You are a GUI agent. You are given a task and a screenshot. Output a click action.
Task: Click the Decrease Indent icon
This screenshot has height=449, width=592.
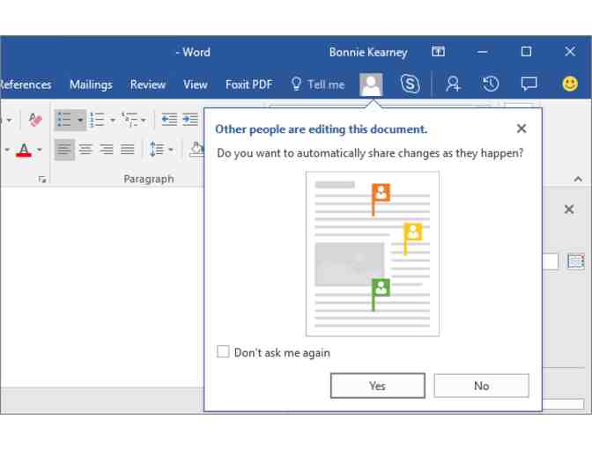pyautogui.click(x=169, y=120)
